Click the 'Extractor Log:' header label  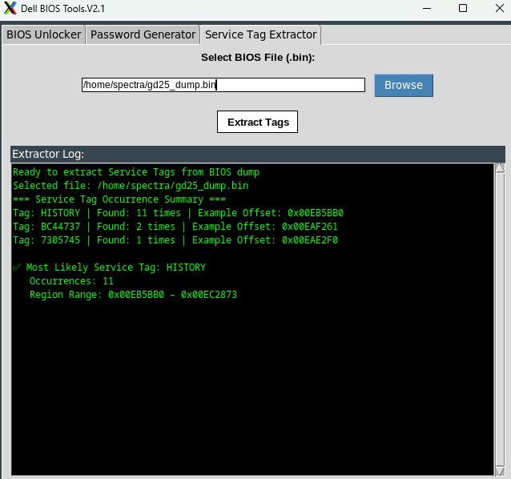pyautogui.click(x=48, y=154)
